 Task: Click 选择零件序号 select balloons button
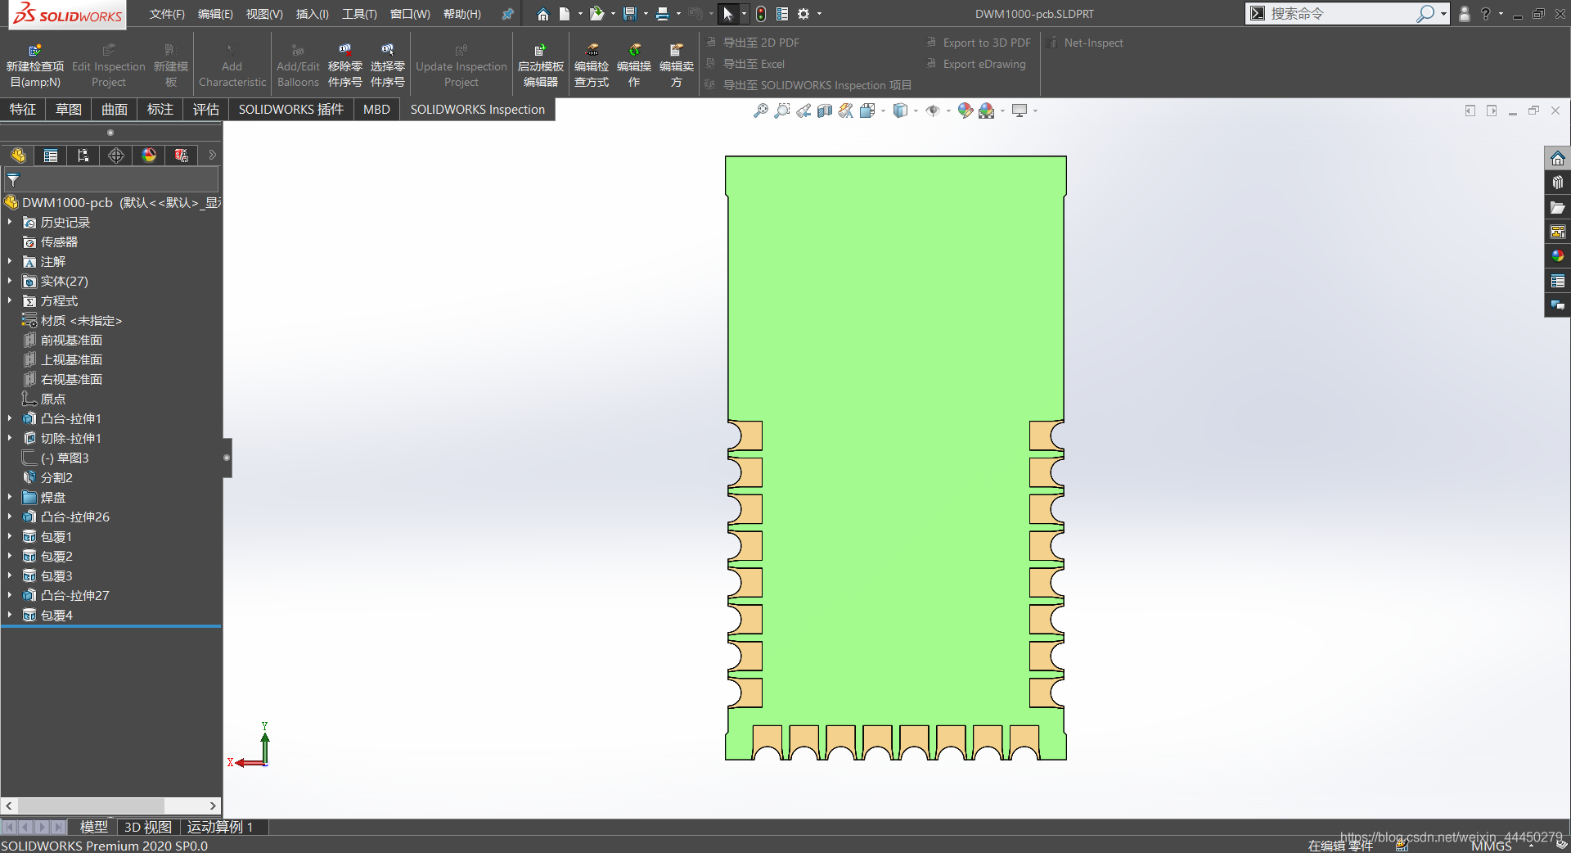point(388,66)
